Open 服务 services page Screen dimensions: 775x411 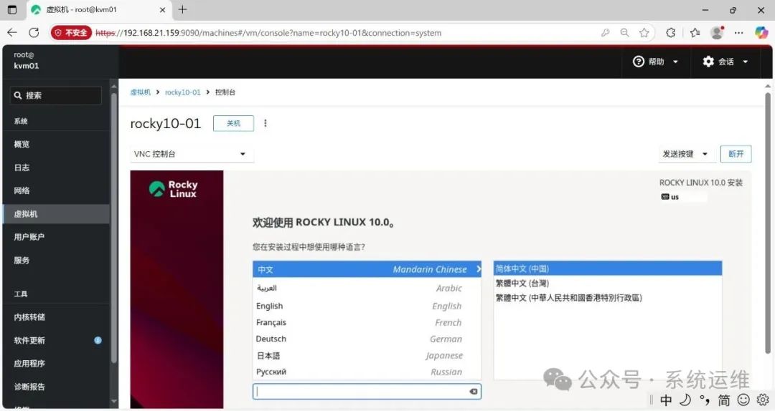pyautogui.click(x=56, y=260)
